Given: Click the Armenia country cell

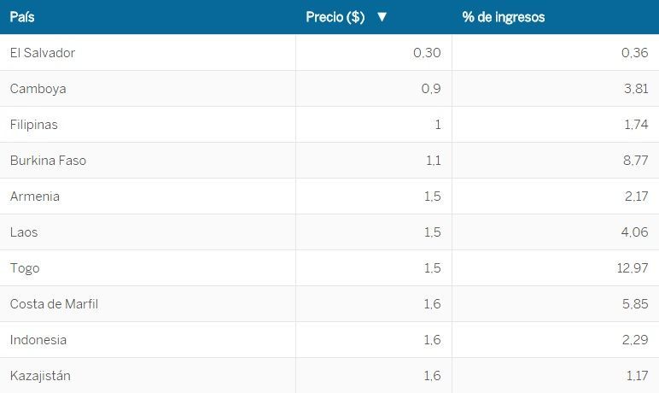Looking at the screenshot, I should click(35, 196).
